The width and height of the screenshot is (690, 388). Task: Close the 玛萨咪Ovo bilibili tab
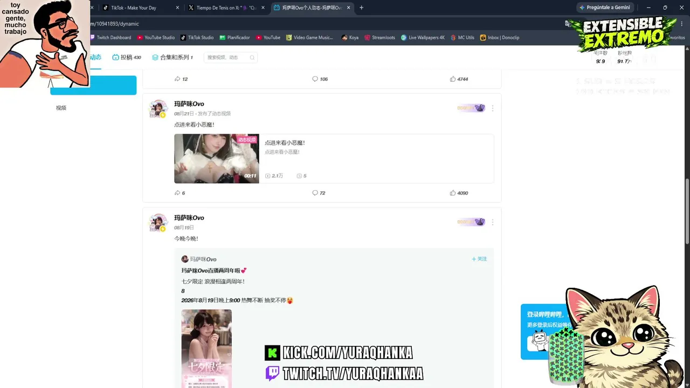[x=349, y=8]
